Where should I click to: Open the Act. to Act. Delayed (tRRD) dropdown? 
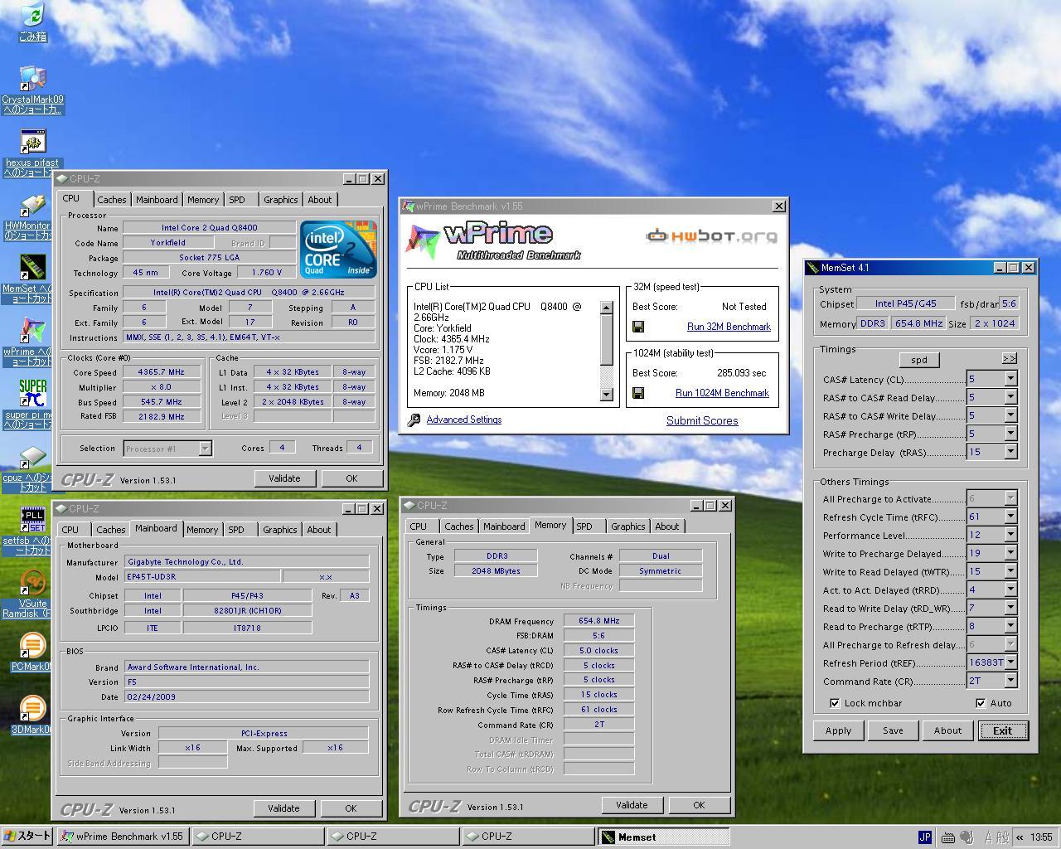[x=1010, y=589]
